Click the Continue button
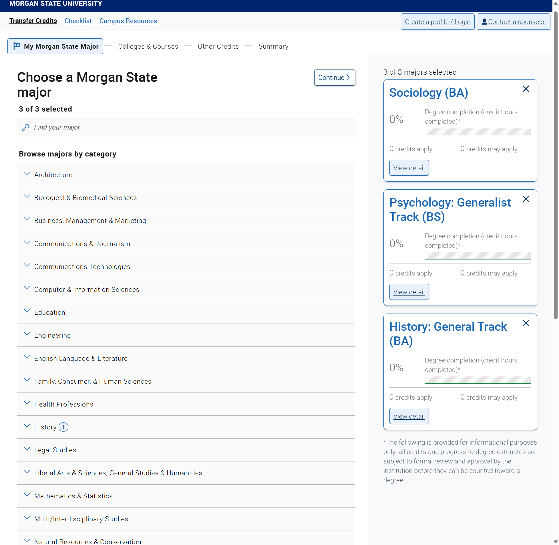The width and height of the screenshot is (559, 545). pyautogui.click(x=335, y=78)
